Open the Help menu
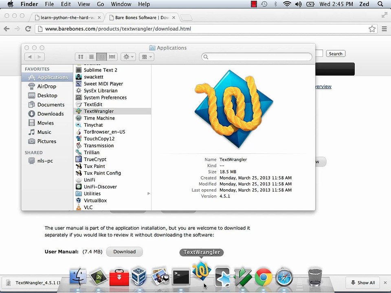This screenshot has height=293, width=391. (x=144, y=4)
